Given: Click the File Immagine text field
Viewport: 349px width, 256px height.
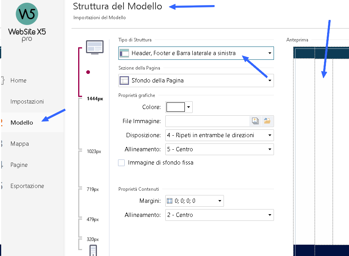Looking at the screenshot, I should click(208, 121).
